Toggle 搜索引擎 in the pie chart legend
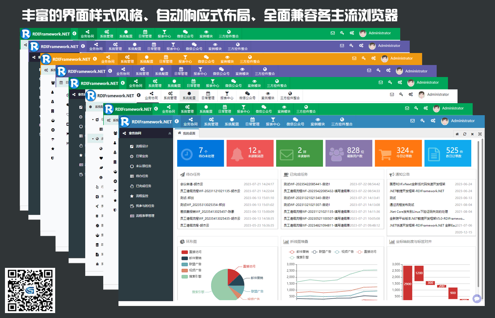The image size is (495, 318). (x=192, y=277)
